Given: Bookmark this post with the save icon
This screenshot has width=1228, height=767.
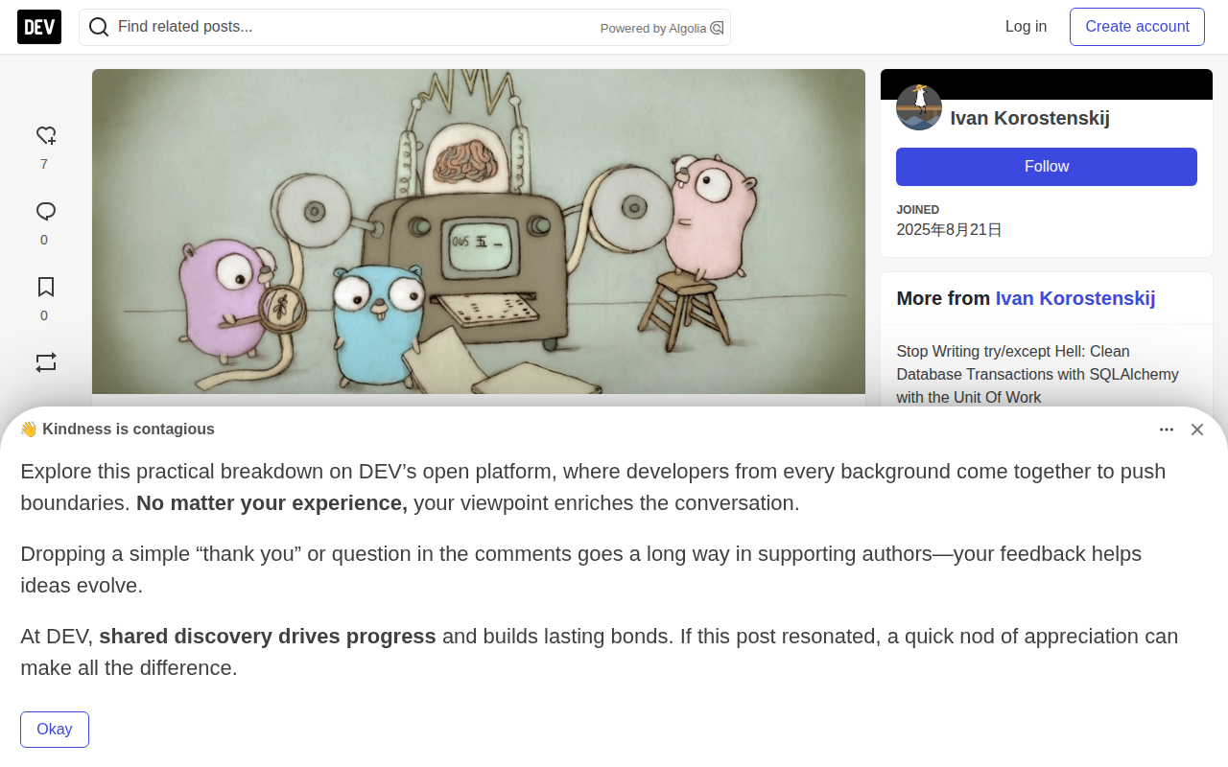Looking at the screenshot, I should 46,287.
